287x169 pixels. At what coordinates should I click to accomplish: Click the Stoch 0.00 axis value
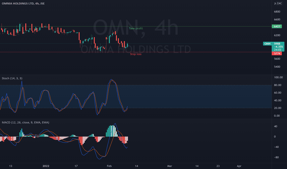tap(277, 116)
